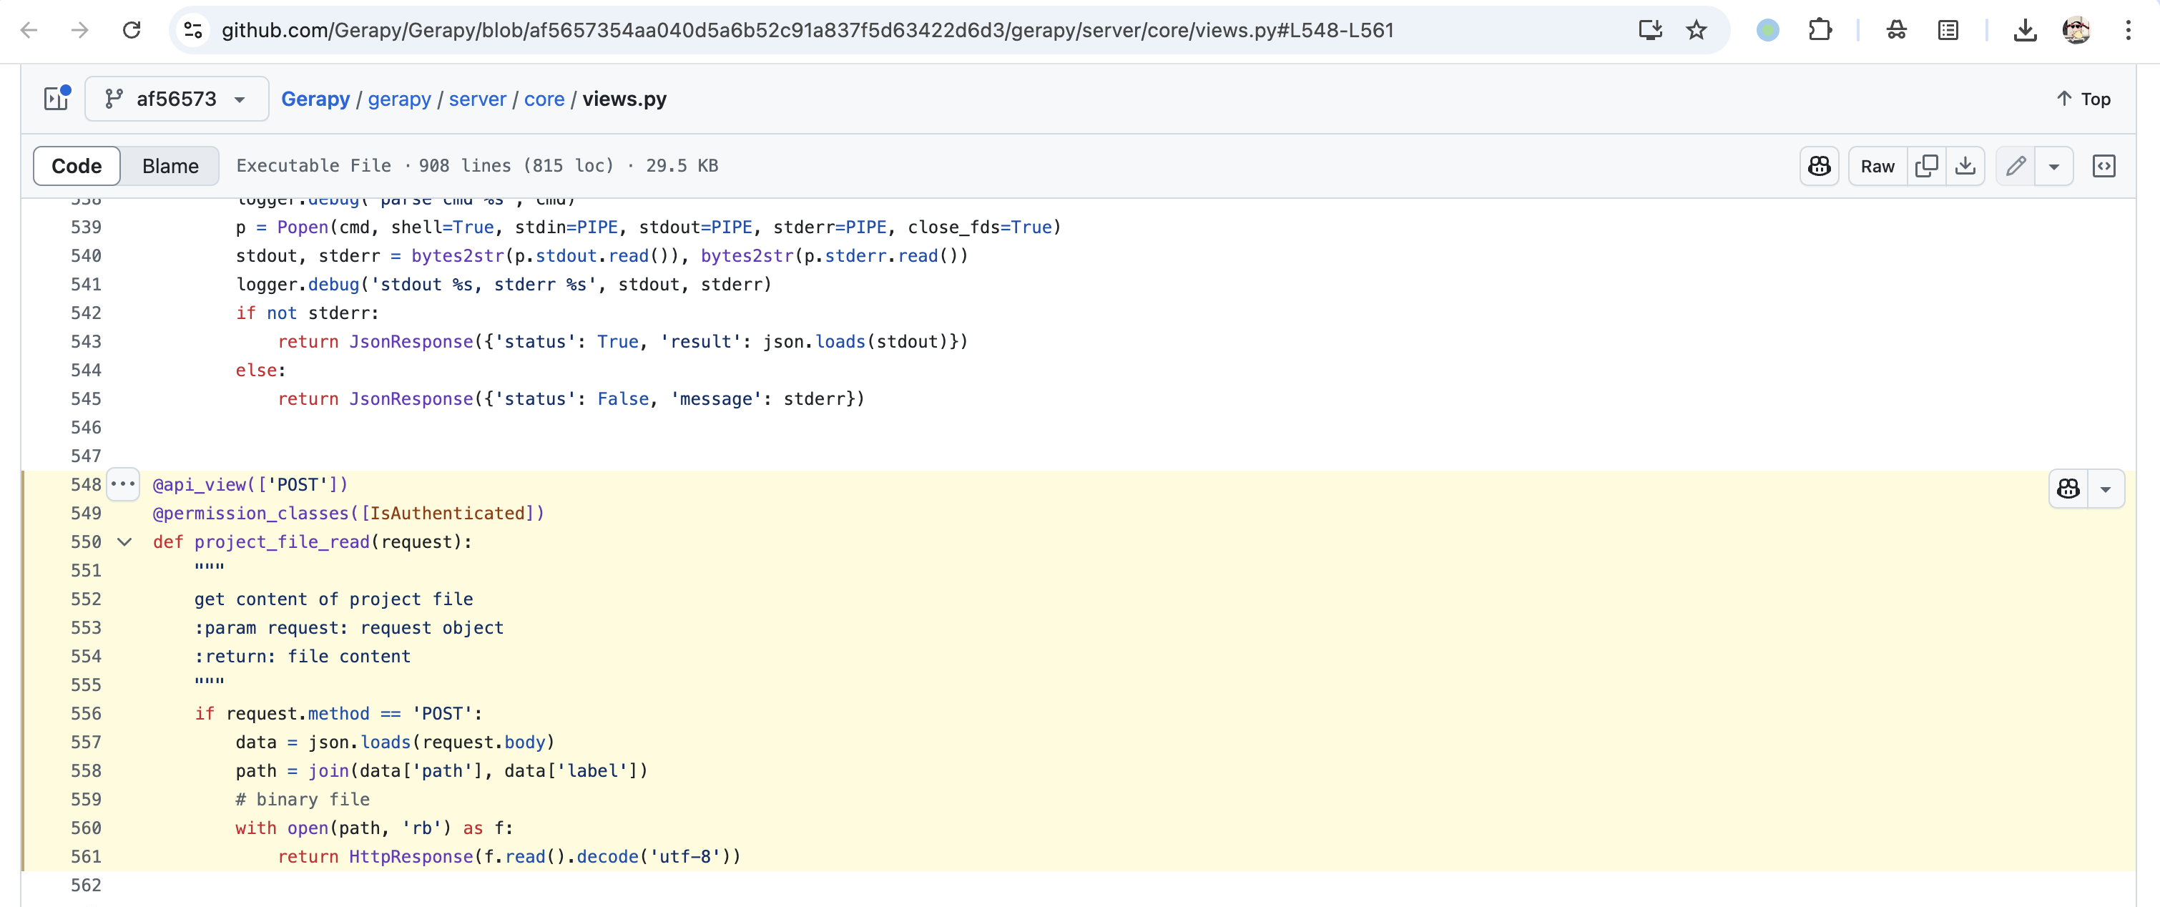Bookmark page with star icon
The image size is (2160, 907).
(x=1697, y=30)
